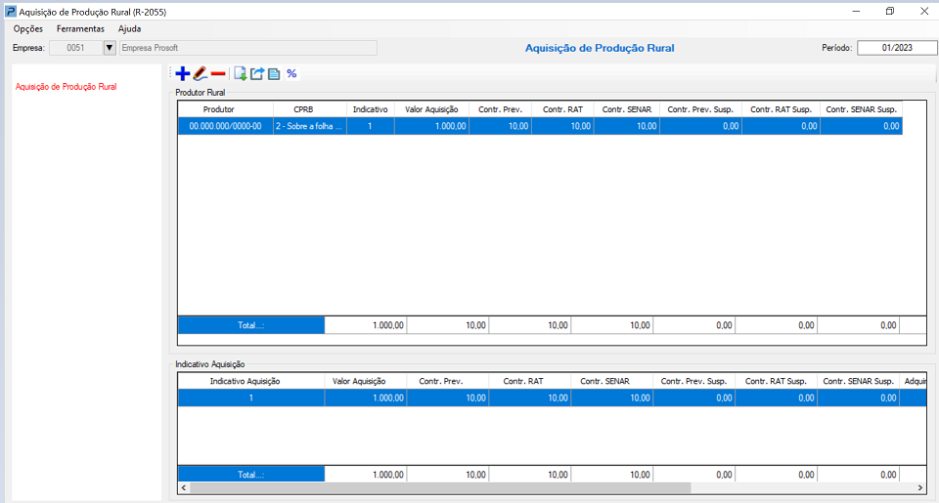
Task: Open the Ferramentas menu
Action: (x=80, y=29)
